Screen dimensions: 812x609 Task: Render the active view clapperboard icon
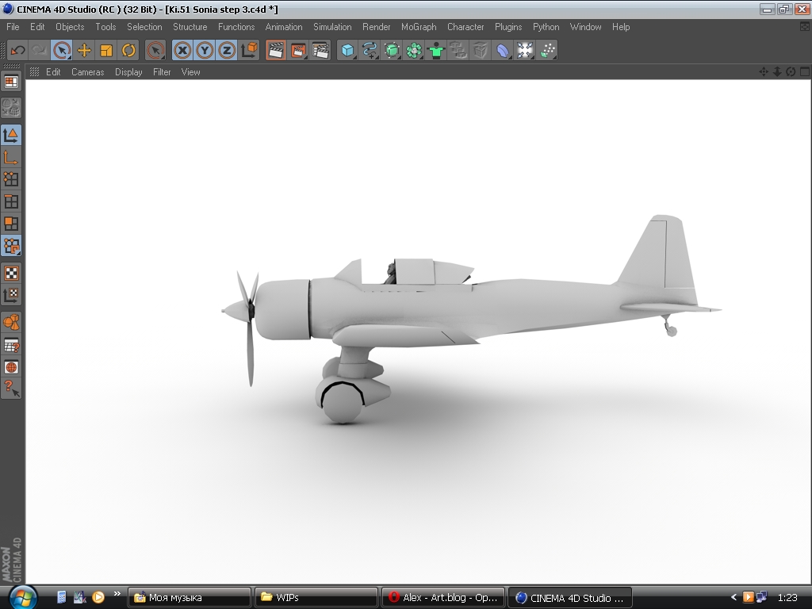point(276,50)
